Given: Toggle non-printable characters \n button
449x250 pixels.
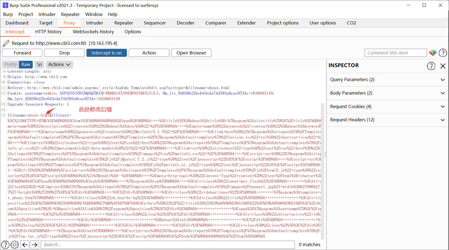Looking at the screenshot, I should [x=39, y=64].
